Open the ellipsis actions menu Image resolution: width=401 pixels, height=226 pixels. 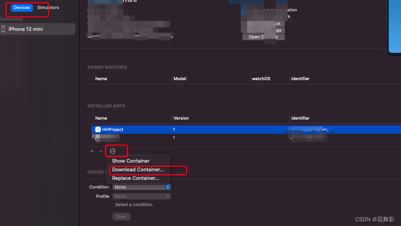click(x=112, y=151)
